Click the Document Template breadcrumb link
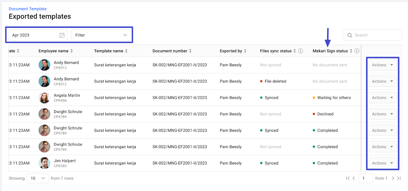The height and width of the screenshot is (191, 408). [28, 9]
